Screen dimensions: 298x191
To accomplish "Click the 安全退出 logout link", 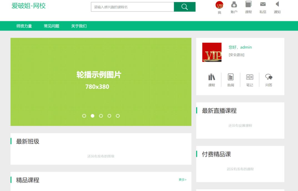I will pyautogui.click(x=236, y=55).
